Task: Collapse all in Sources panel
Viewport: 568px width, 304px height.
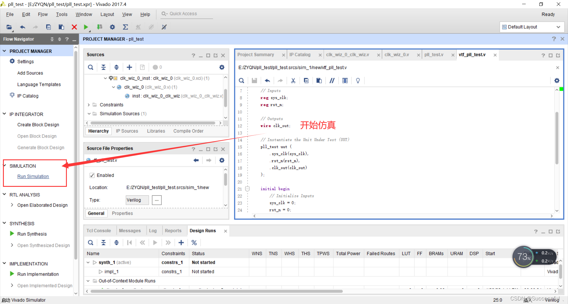Action: 104,67
